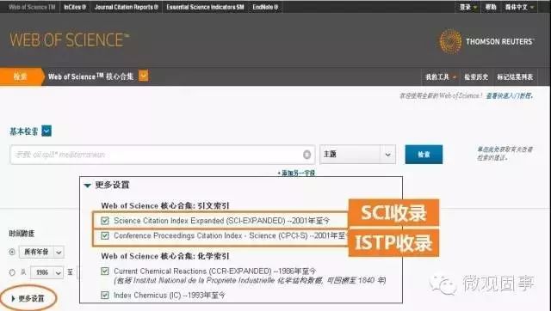Viewport: 551px width, 311px height.
Task: Click the blue arrow beside 基本检索
Action: click(x=46, y=131)
